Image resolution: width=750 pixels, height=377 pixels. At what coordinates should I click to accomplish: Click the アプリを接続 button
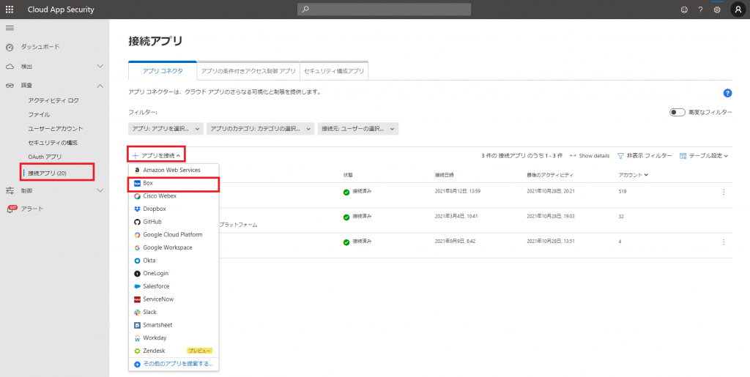tap(156, 155)
